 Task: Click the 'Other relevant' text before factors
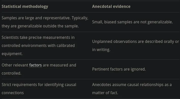coord(15,65)
